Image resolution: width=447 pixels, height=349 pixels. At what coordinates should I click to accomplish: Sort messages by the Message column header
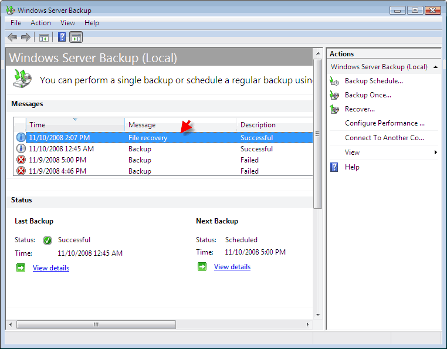point(181,124)
